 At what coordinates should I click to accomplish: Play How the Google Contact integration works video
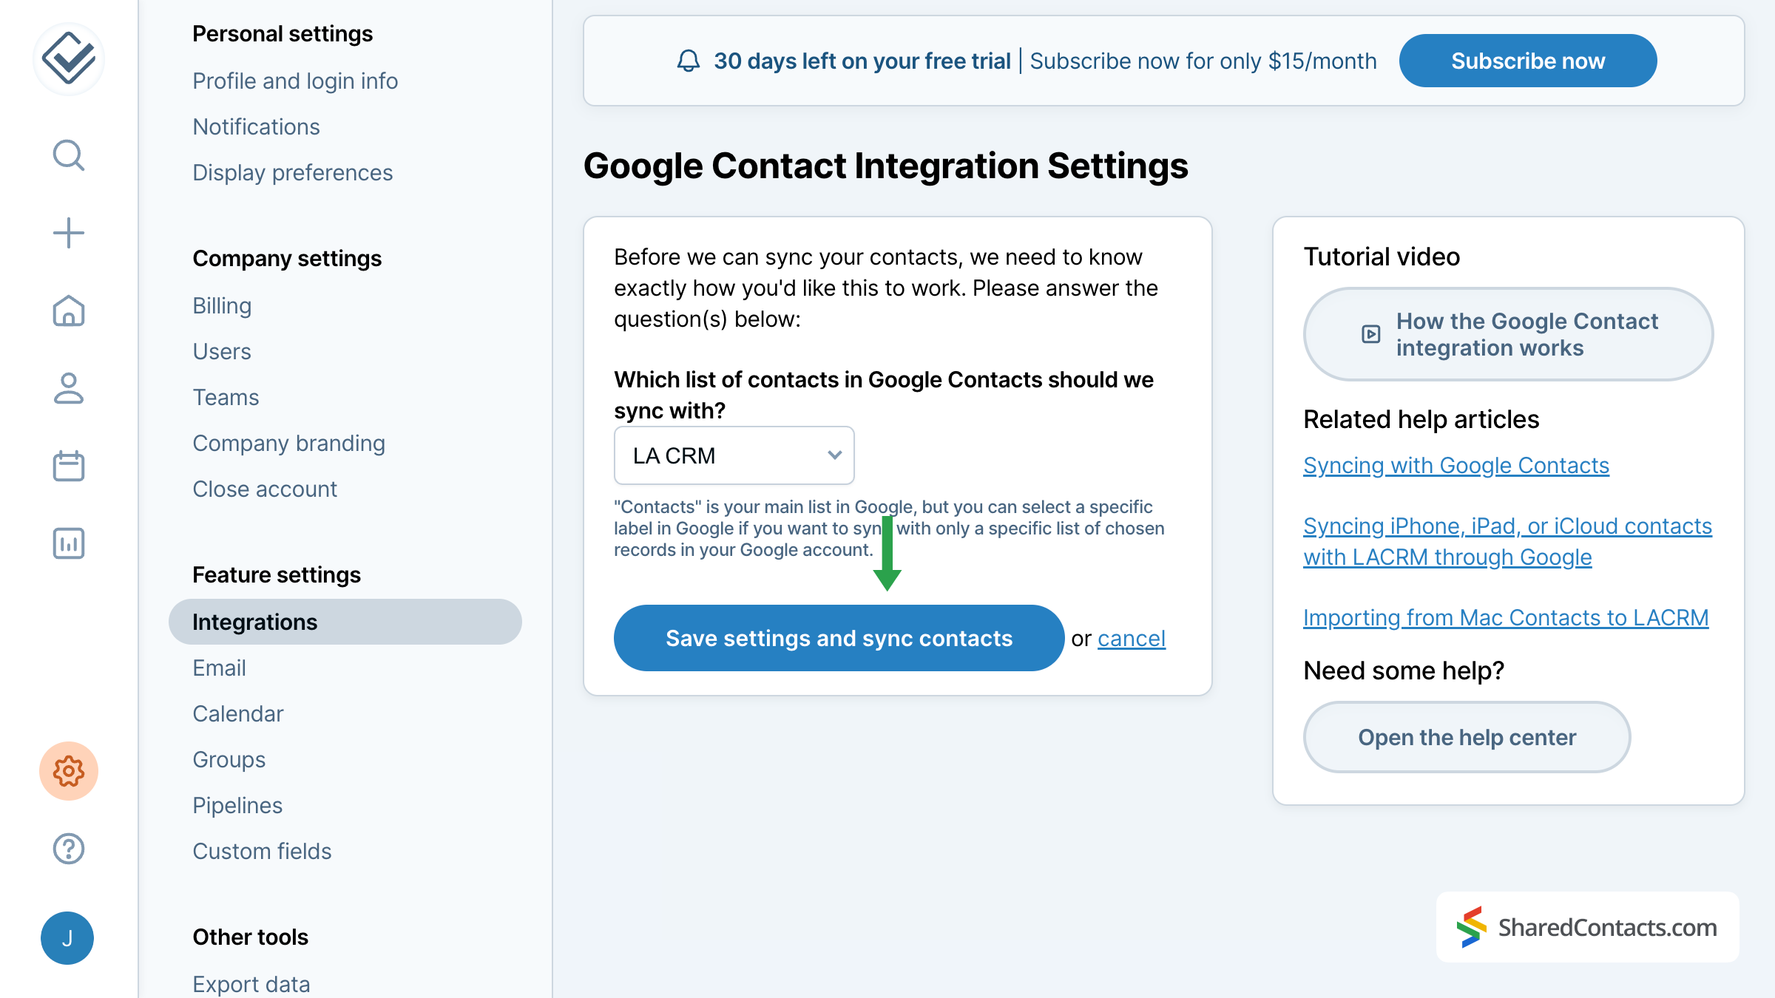1507,334
